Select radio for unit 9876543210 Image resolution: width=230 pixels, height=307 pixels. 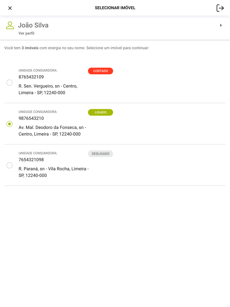point(10,124)
